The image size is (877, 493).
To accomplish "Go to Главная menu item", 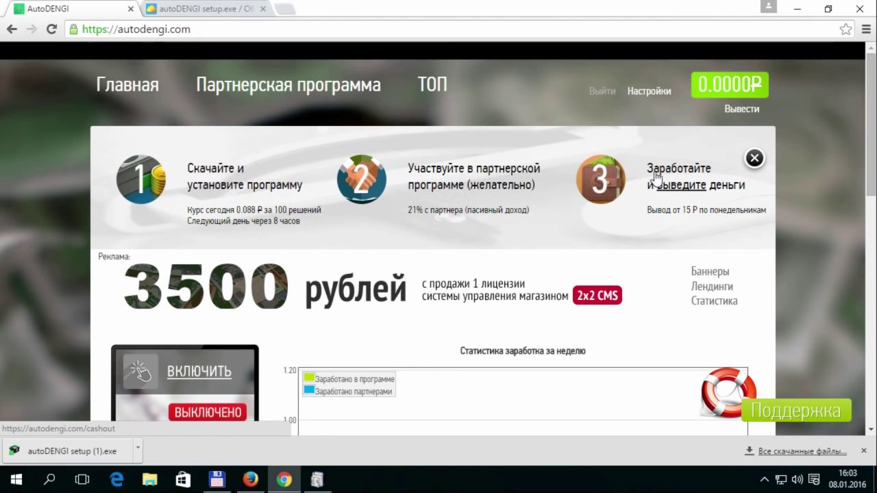I will tap(127, 85).
